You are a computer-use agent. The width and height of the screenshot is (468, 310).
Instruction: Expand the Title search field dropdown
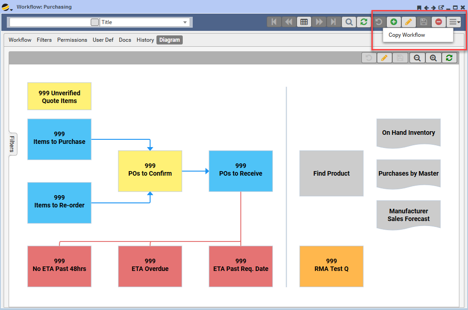[x=185, y=22]
